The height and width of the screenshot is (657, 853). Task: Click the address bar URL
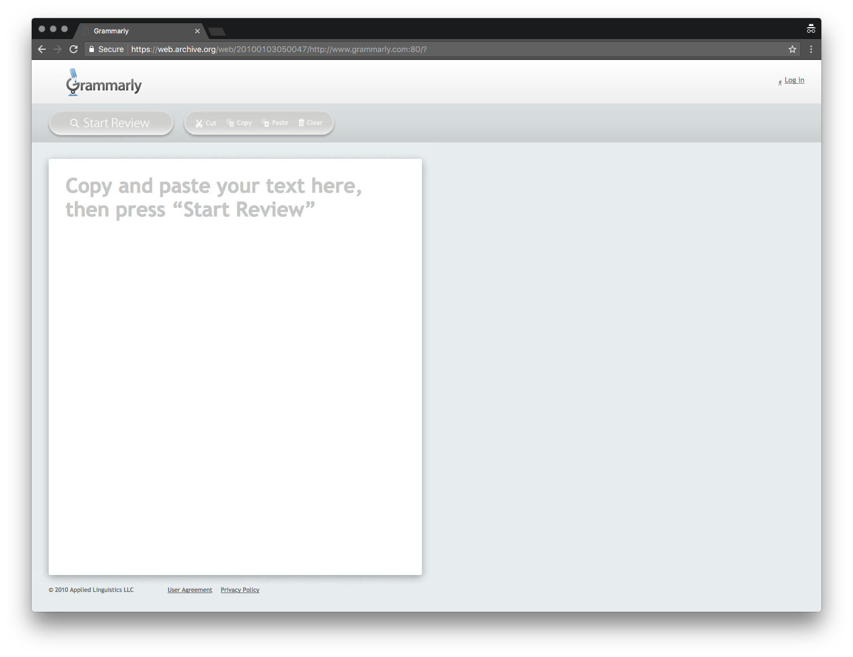(x=279, y=49)
